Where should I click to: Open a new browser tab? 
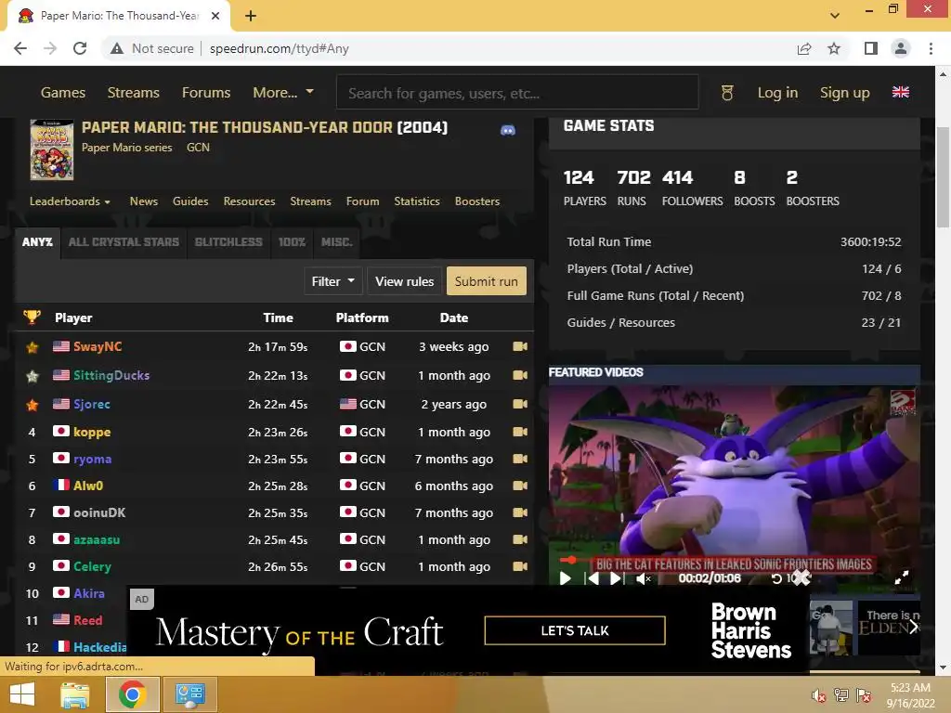point(251,16)
